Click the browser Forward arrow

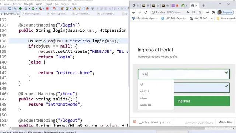[140, 12]
